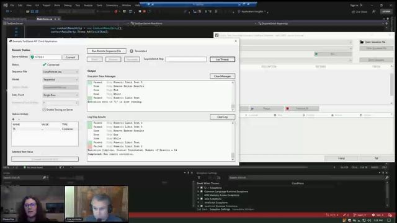Click the Suspended at Step text field

tap(186, 59)
